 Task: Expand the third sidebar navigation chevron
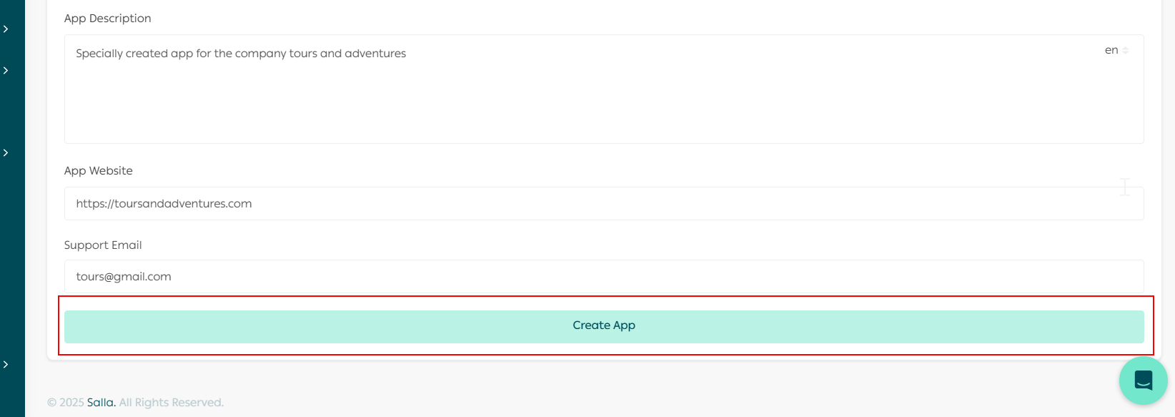point(6,152)
